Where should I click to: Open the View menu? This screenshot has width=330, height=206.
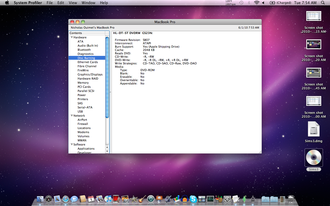point(73,3)
